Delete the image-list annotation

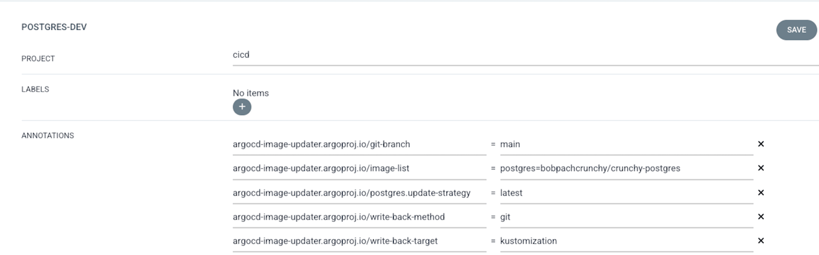pyautogui.click(x=761, y=169)
